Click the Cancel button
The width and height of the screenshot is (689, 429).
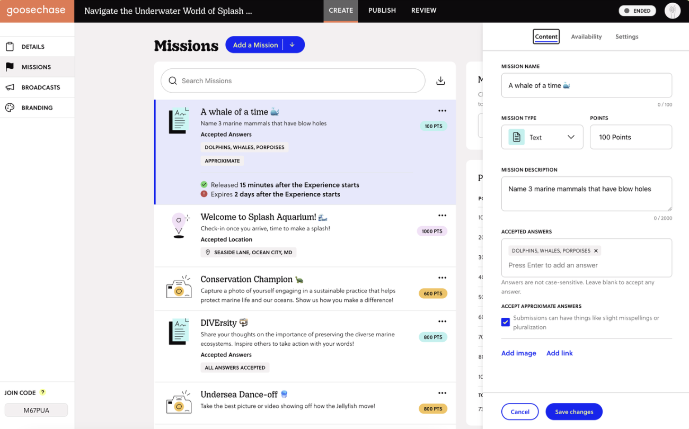click(520, 412)
